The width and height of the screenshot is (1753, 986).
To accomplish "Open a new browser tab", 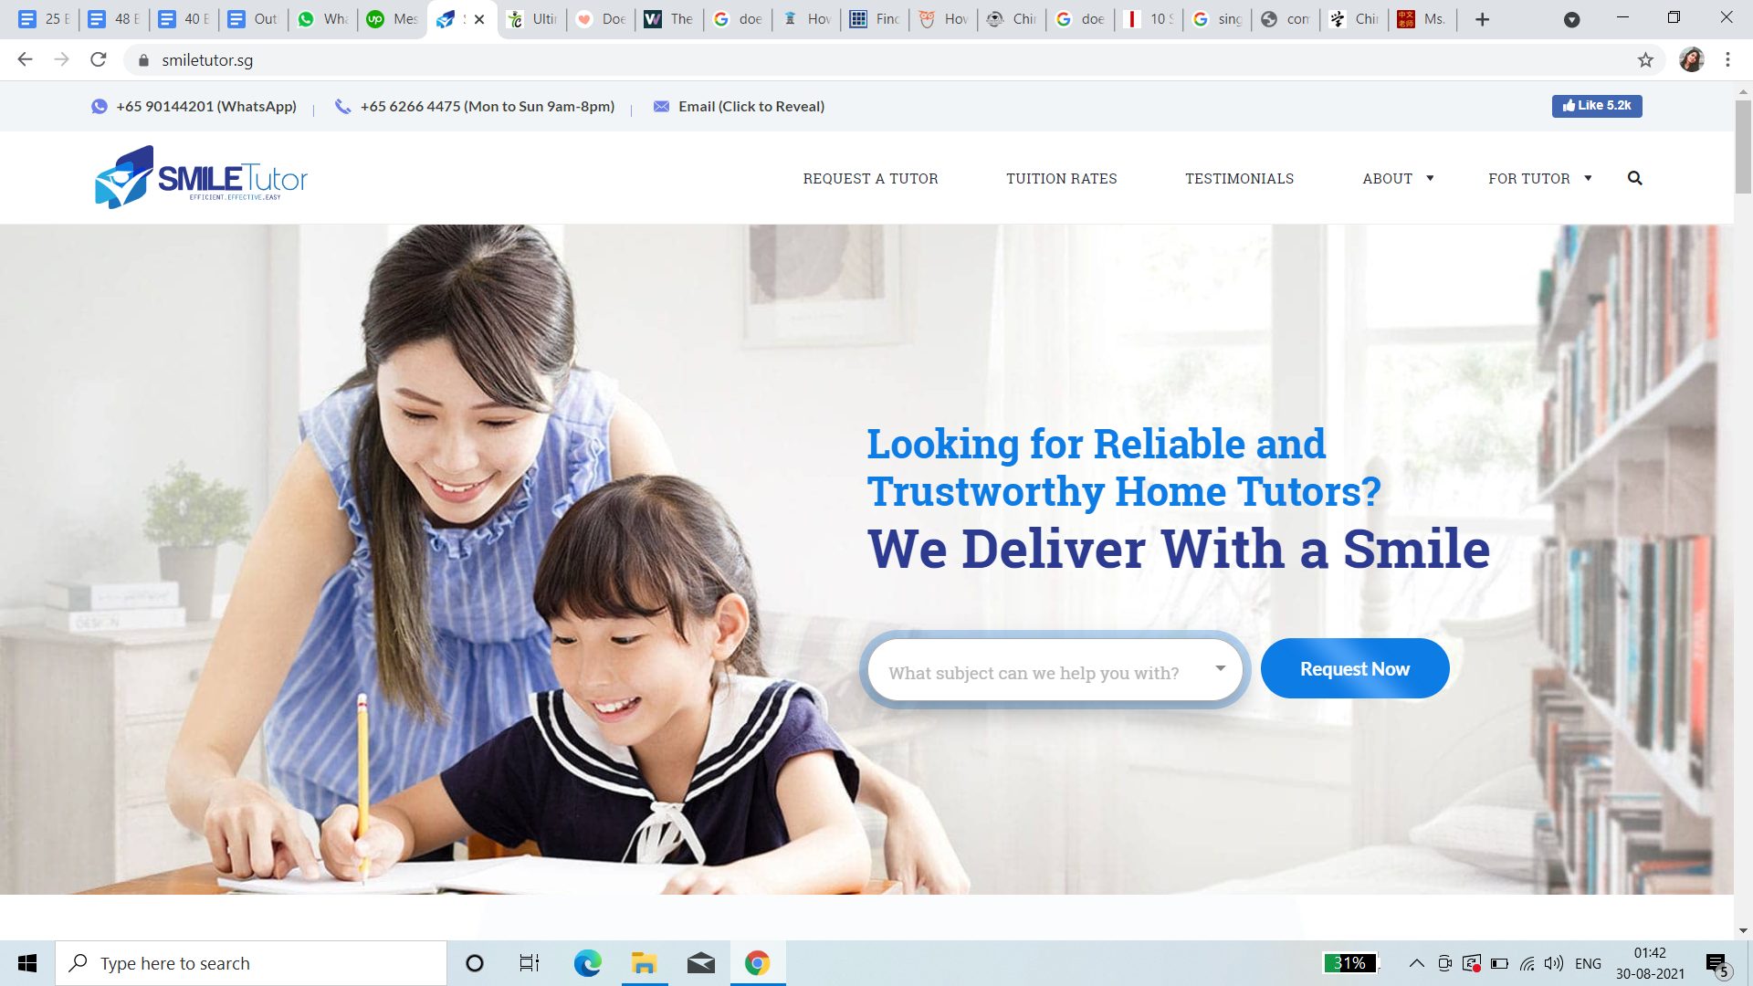I will pos(1482,19).
